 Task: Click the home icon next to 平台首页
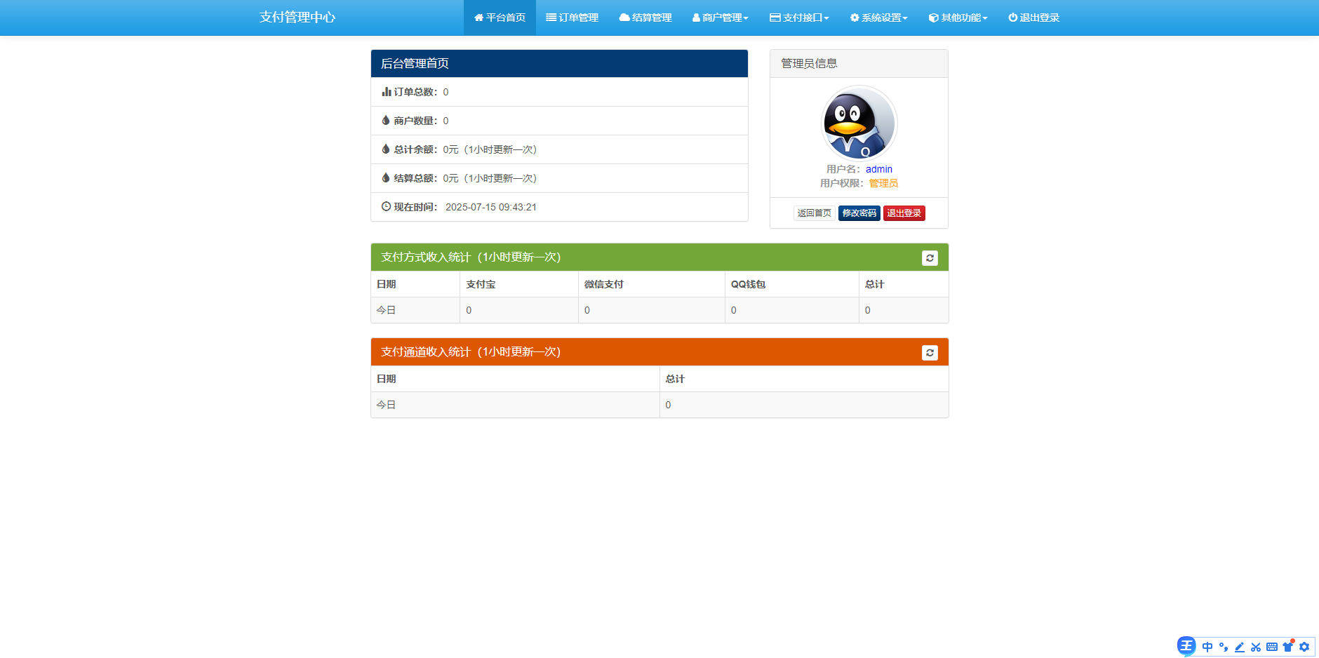click(x=479, y=17)
